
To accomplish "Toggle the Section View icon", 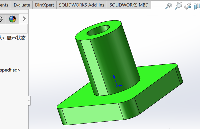I will (x=197, y=6).
